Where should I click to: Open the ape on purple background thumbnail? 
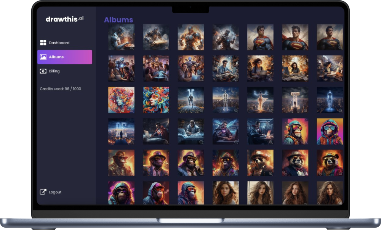[121, 193]
